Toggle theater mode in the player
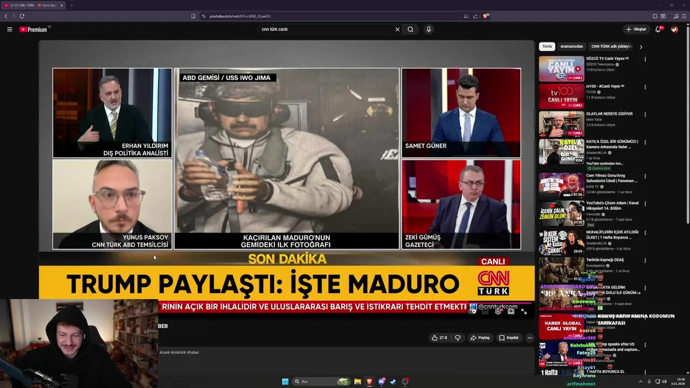The width and height of the screenshot is (690, 388). (511, 311)
